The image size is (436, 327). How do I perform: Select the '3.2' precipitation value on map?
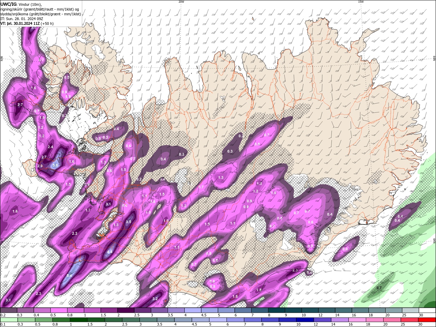tap(155, 299)
